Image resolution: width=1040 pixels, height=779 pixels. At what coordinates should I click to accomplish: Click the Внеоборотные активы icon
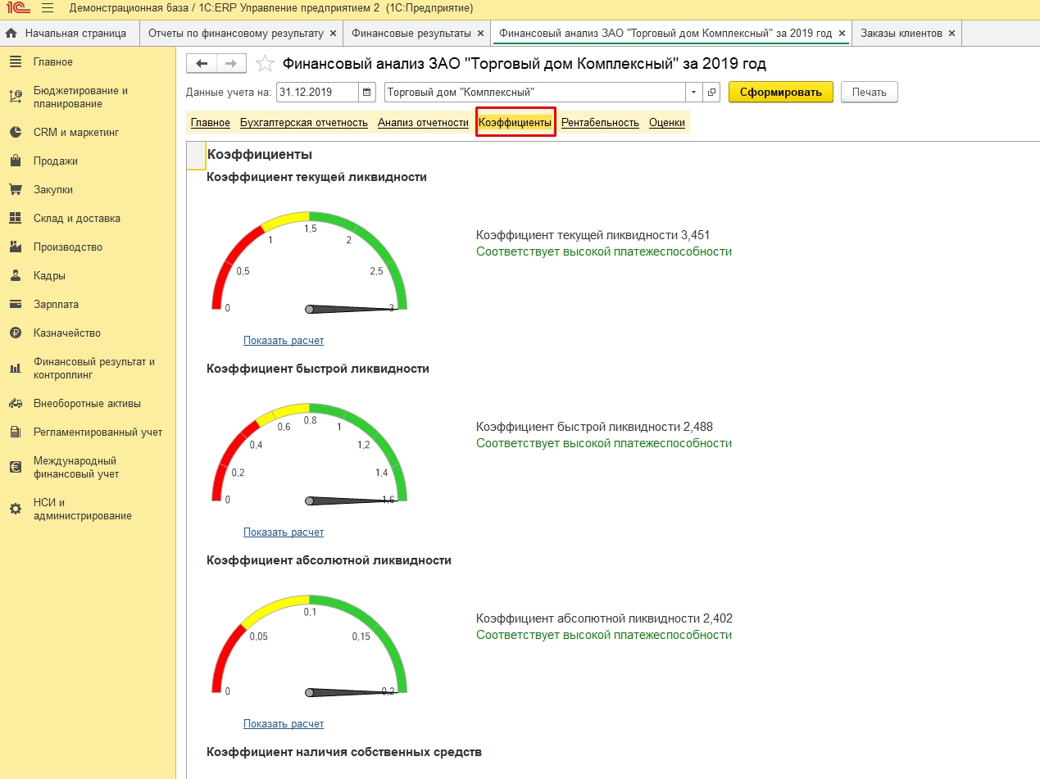point(15,403)
